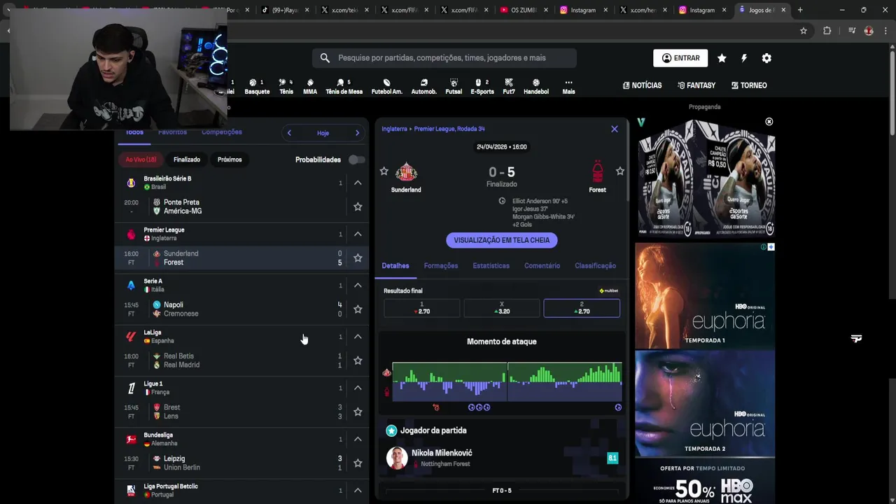Go to previous day arrow
Screen dimensions: 896x504
289,133
